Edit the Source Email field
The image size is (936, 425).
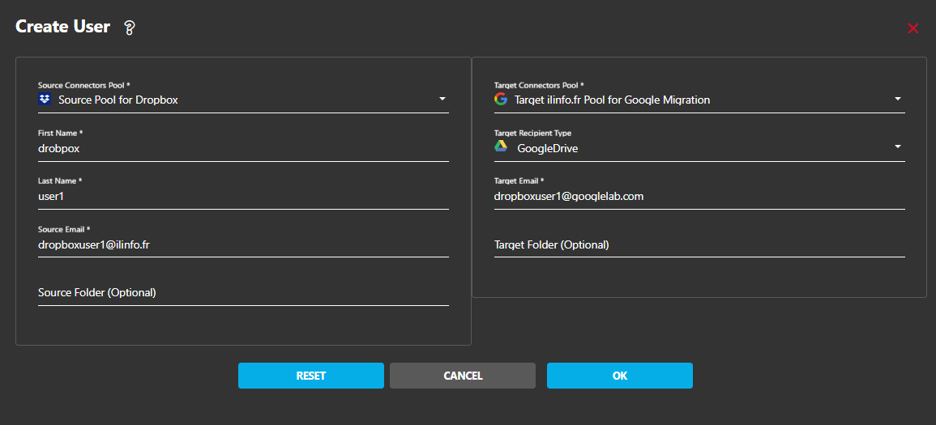243,245
